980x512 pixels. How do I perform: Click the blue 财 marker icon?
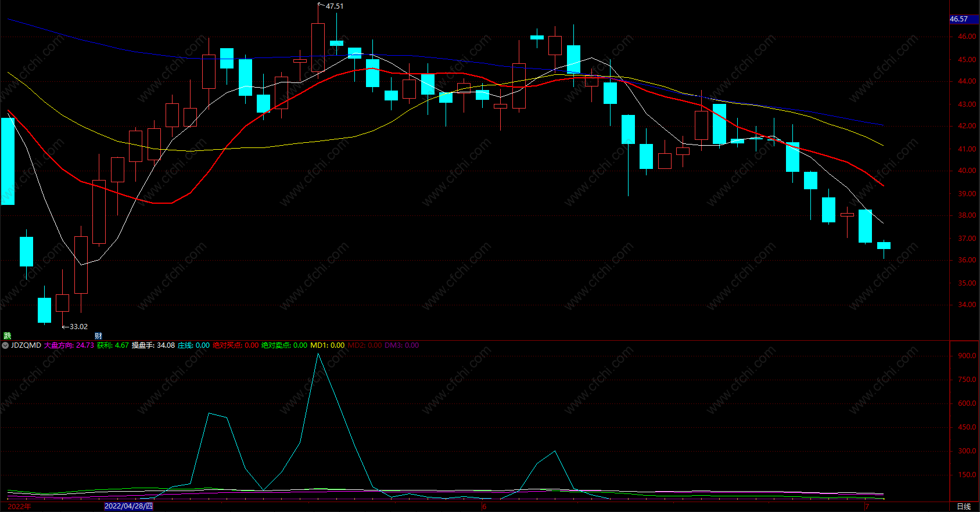[x=98, y=336]
